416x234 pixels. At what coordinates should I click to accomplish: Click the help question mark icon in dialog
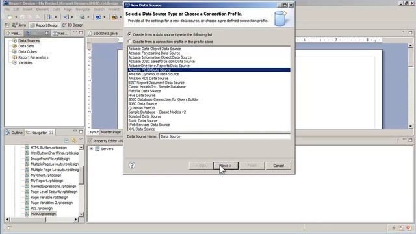(132, 166)
